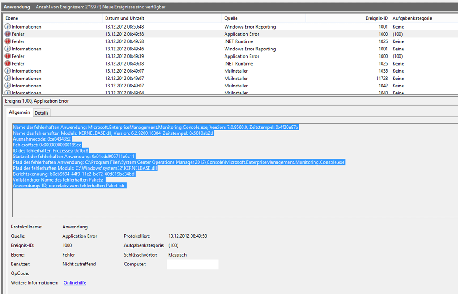Open the Onlinehilfe link
The height and width of the screenshot is (294, 458).
75,283
